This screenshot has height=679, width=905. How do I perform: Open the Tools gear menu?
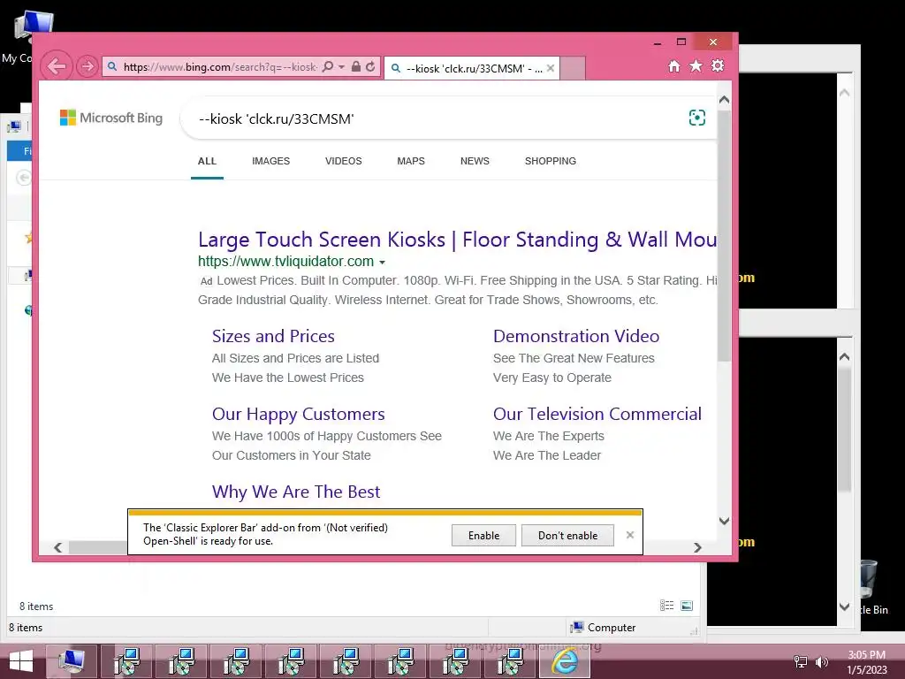(718, 65)
